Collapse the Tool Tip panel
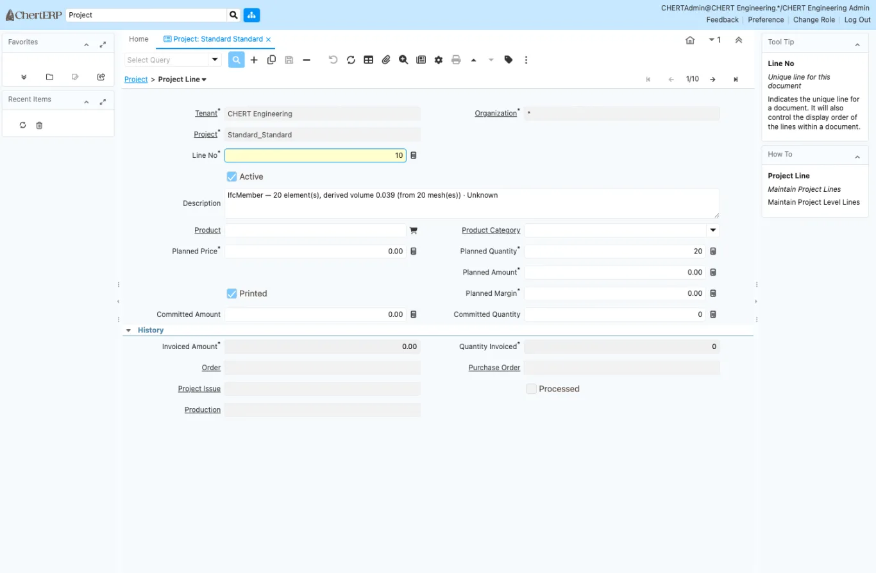 857,45
